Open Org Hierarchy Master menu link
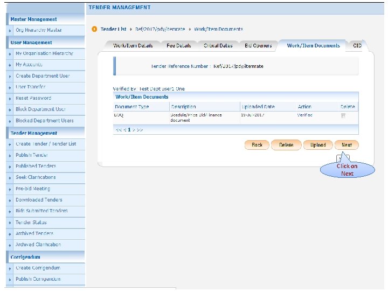Viewport: 388px width, 291px height. point(39,30)
